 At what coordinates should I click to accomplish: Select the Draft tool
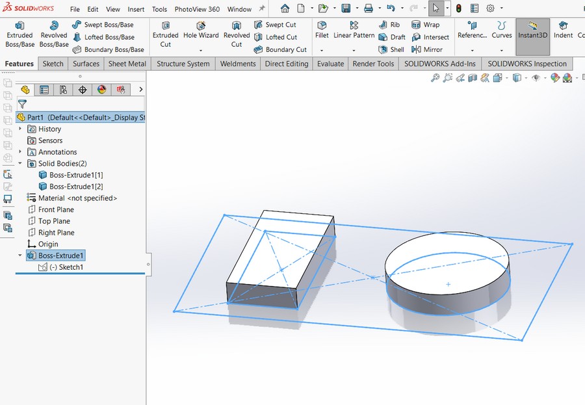392,37
